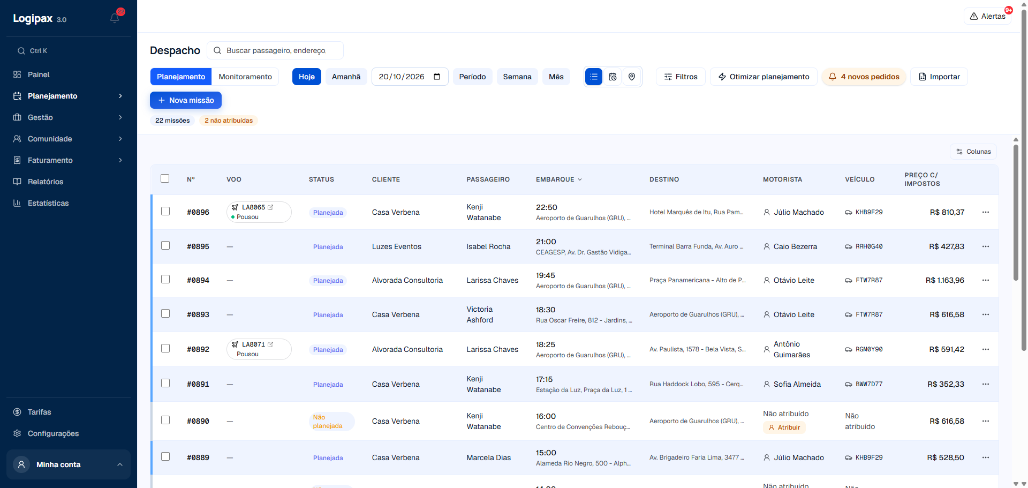1028x488 pixels.
Task: Switch to map view icon
Action: point(632,77)
